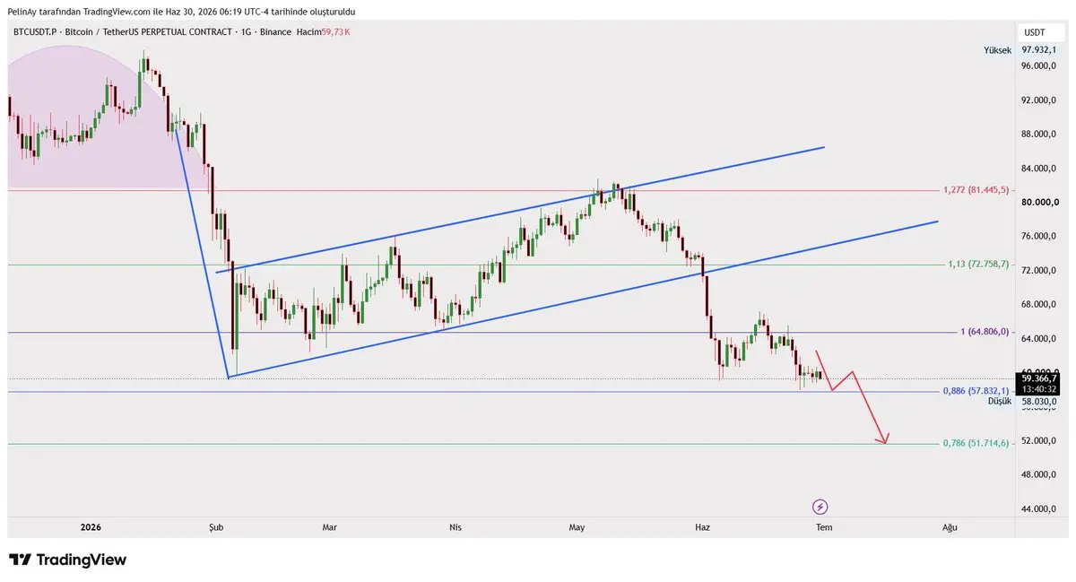Click the Haz month label on time axis
This screenshot has height=582, width=1076.
(702, 527)
